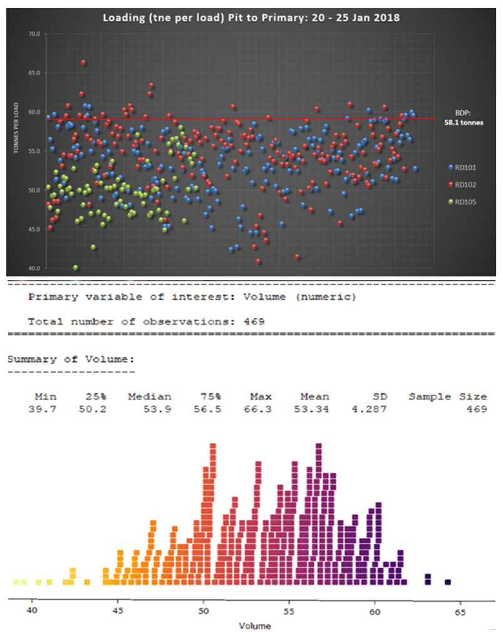
Task: Select the highest red data point above 65
Action: pos(83,62)
